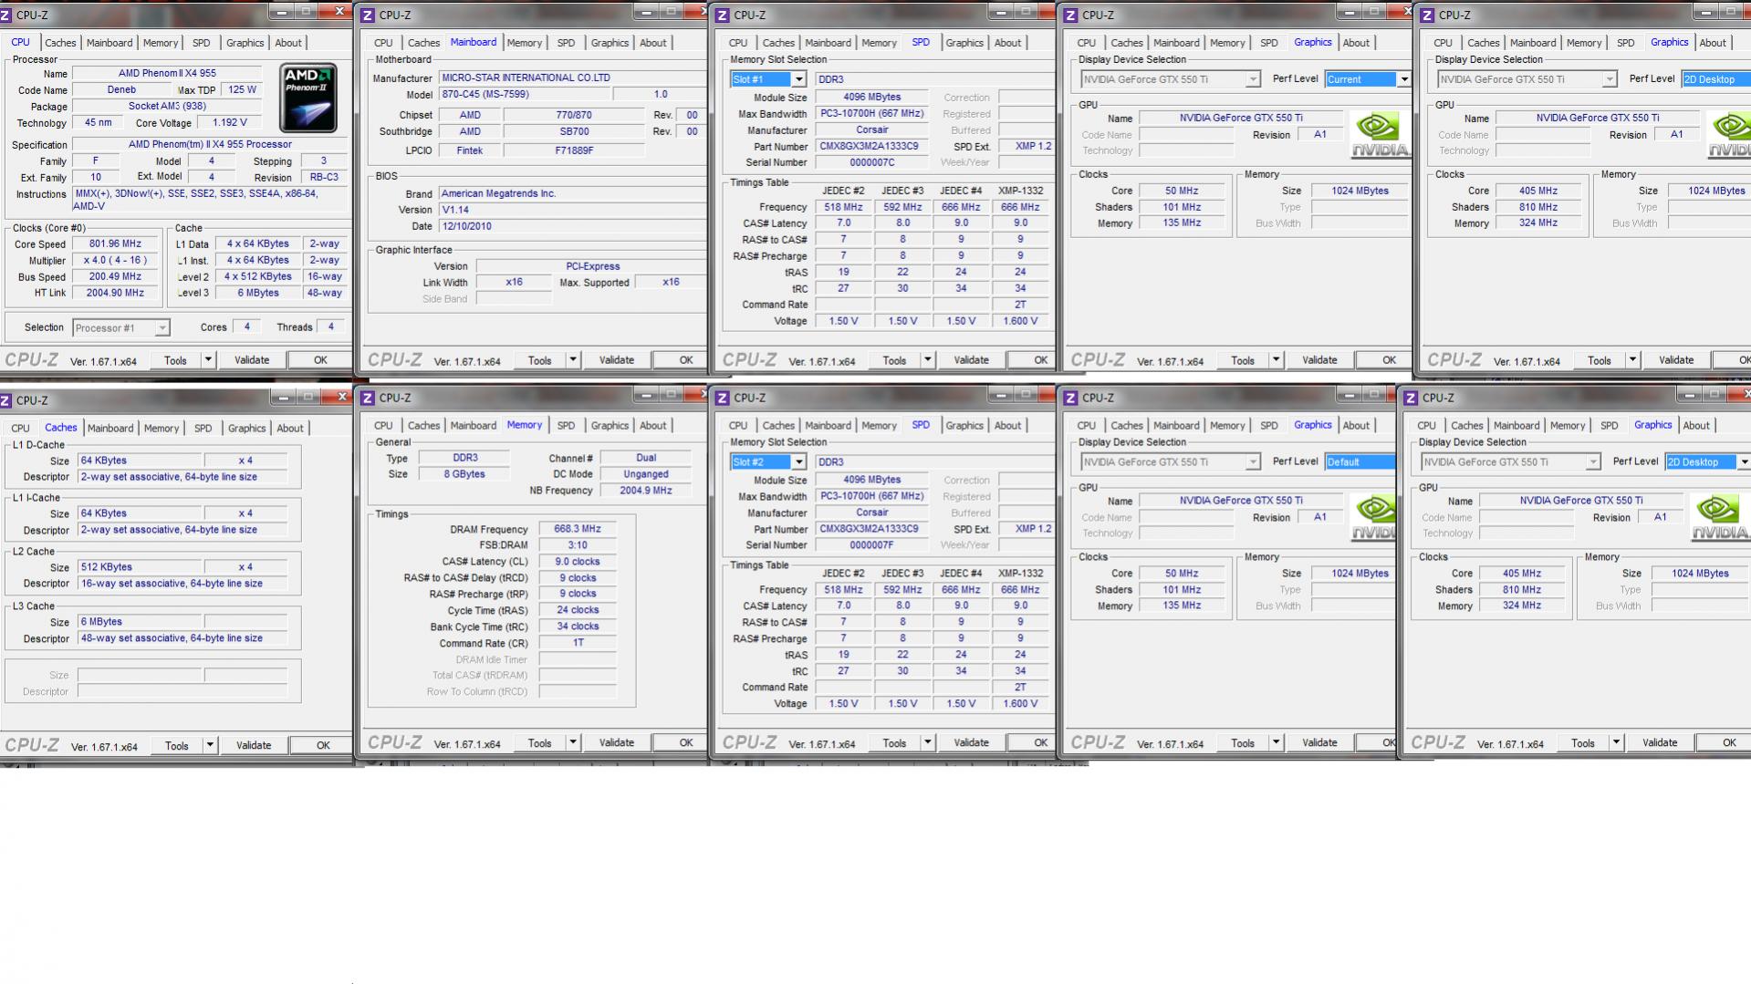The image size is (1751, 984).
Task: Open the Perf Level dropdown showing Current
Action: [1403, 79]
